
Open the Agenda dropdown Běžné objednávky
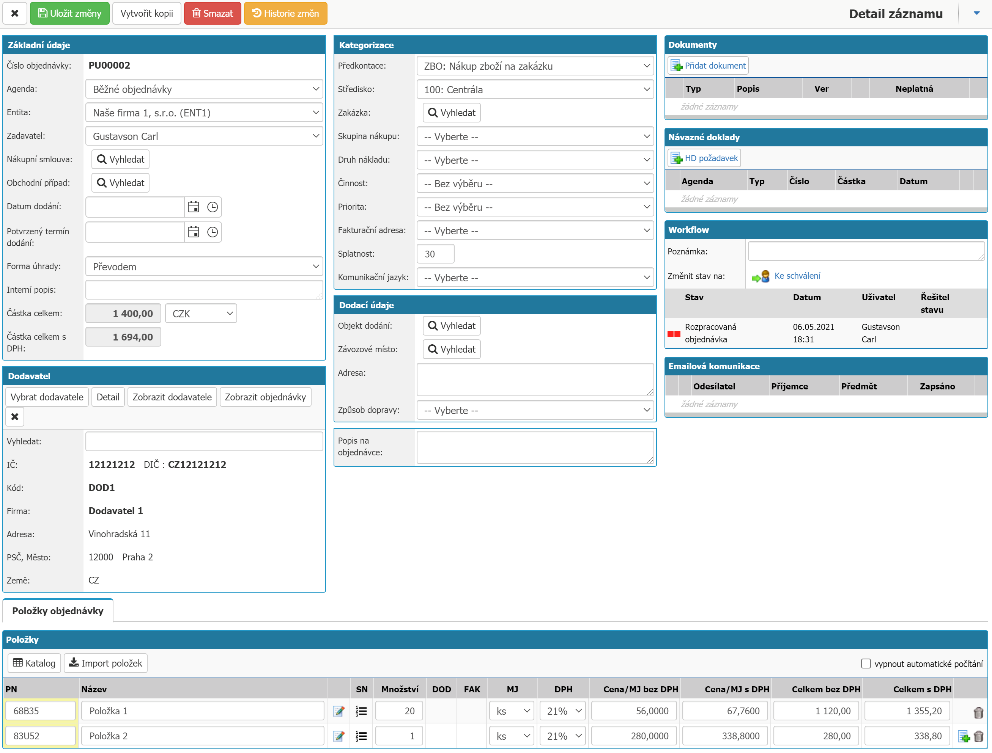click(x=204, y=89)
